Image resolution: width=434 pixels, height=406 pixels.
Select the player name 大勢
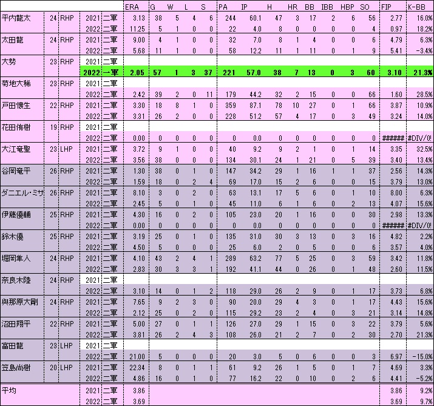[x=9, y=62]
